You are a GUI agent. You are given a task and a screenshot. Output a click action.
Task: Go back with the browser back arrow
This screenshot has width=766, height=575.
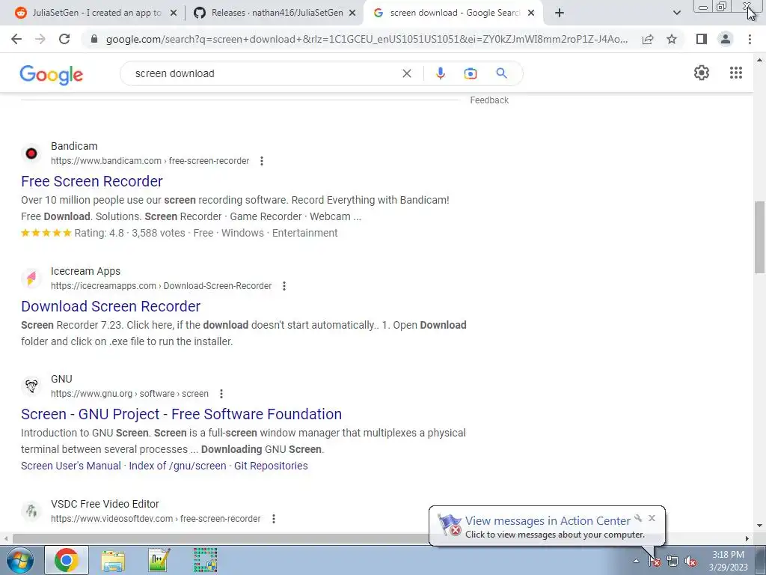click(x=16, y=39)
